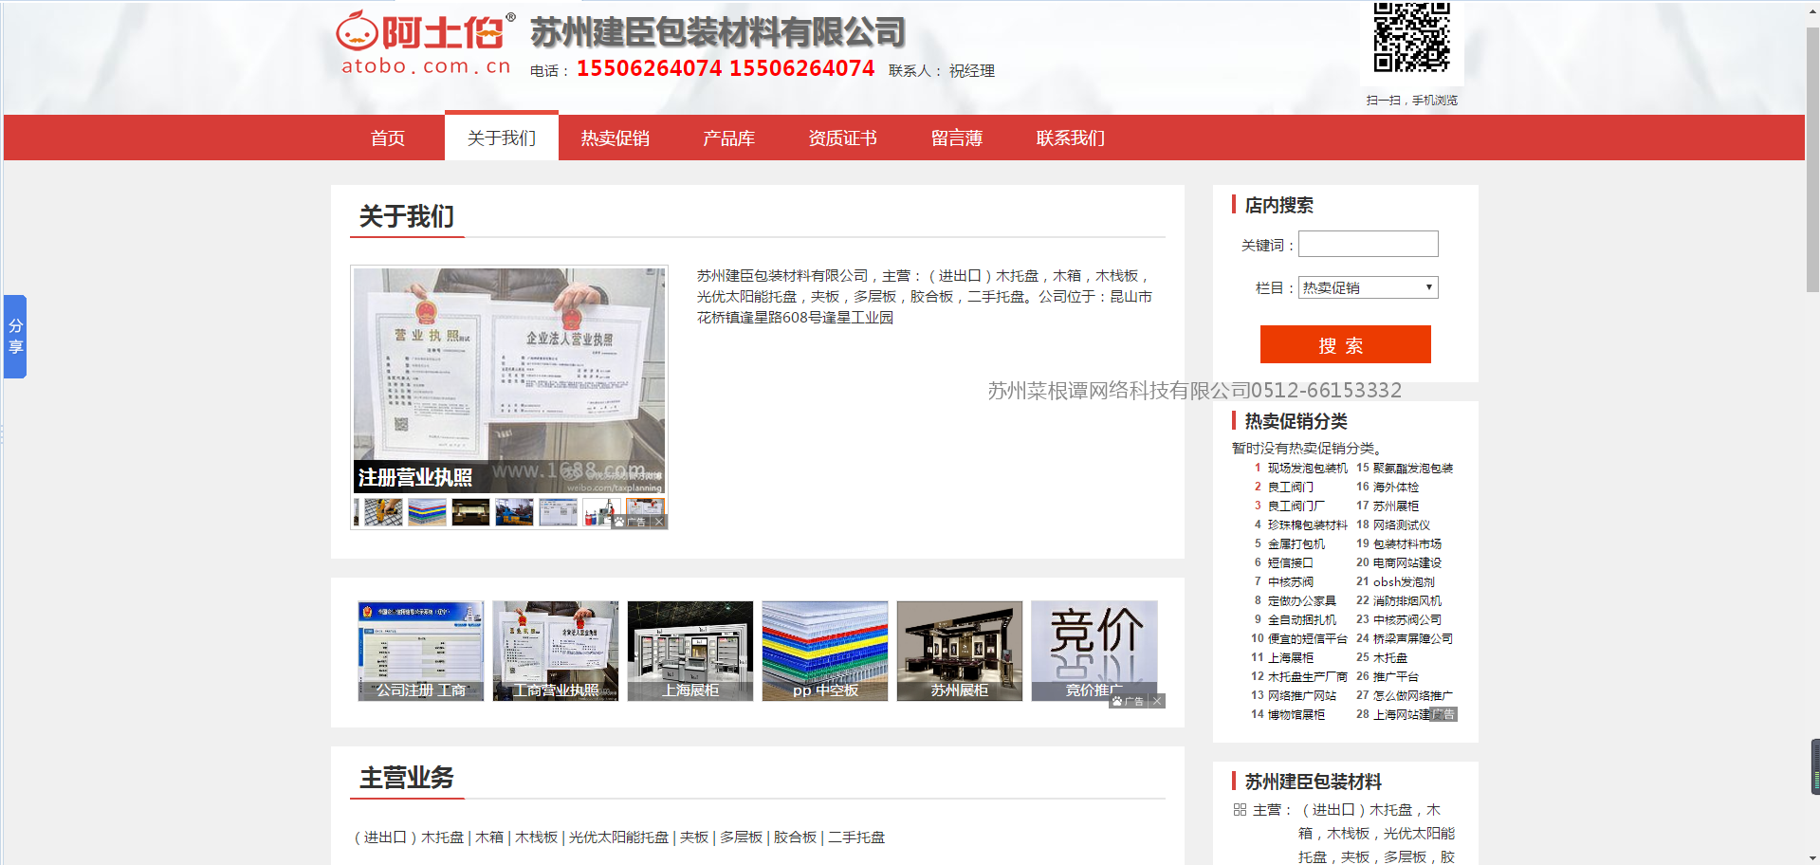Focus the 关键词 search input field
The width and height of the screenshot is (1820, 865).
click(1369, 244)
